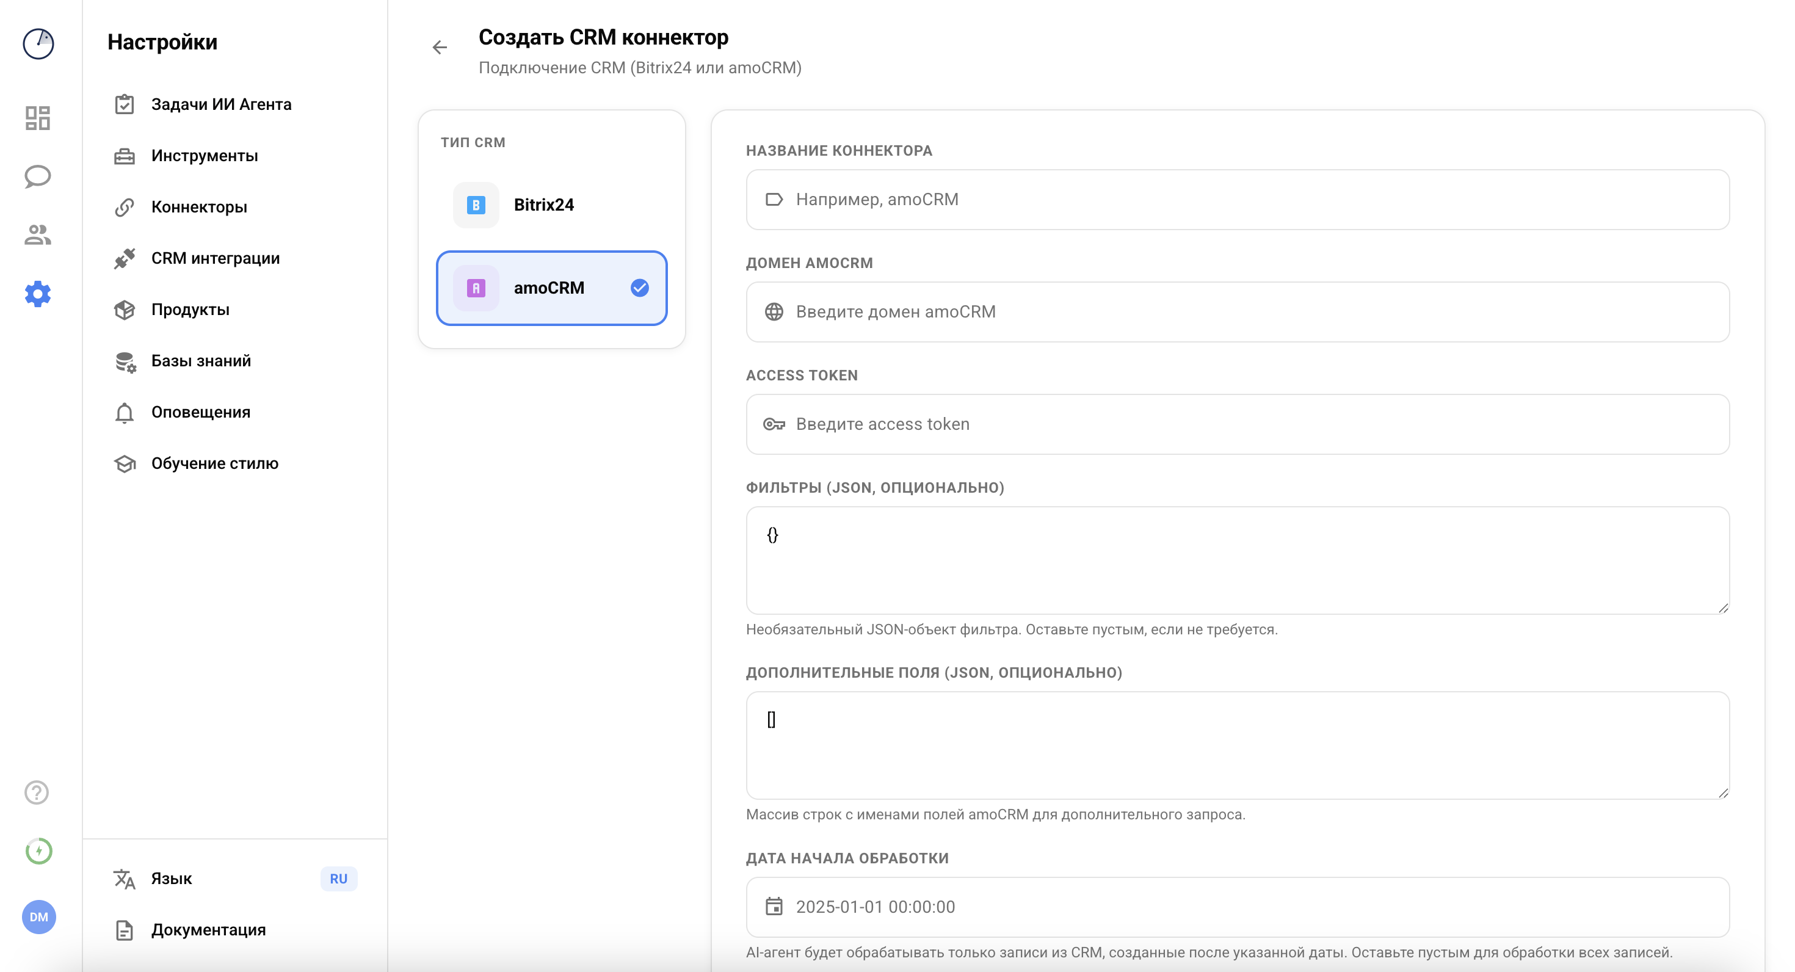Switch to CRM интеграции section
This screenshot has width=1795, height=972.
click(x=216, y=258)
